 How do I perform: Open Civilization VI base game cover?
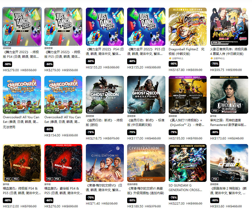105,163
